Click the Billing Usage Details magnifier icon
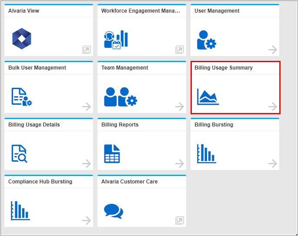The image size is (298, 236). 20,154
